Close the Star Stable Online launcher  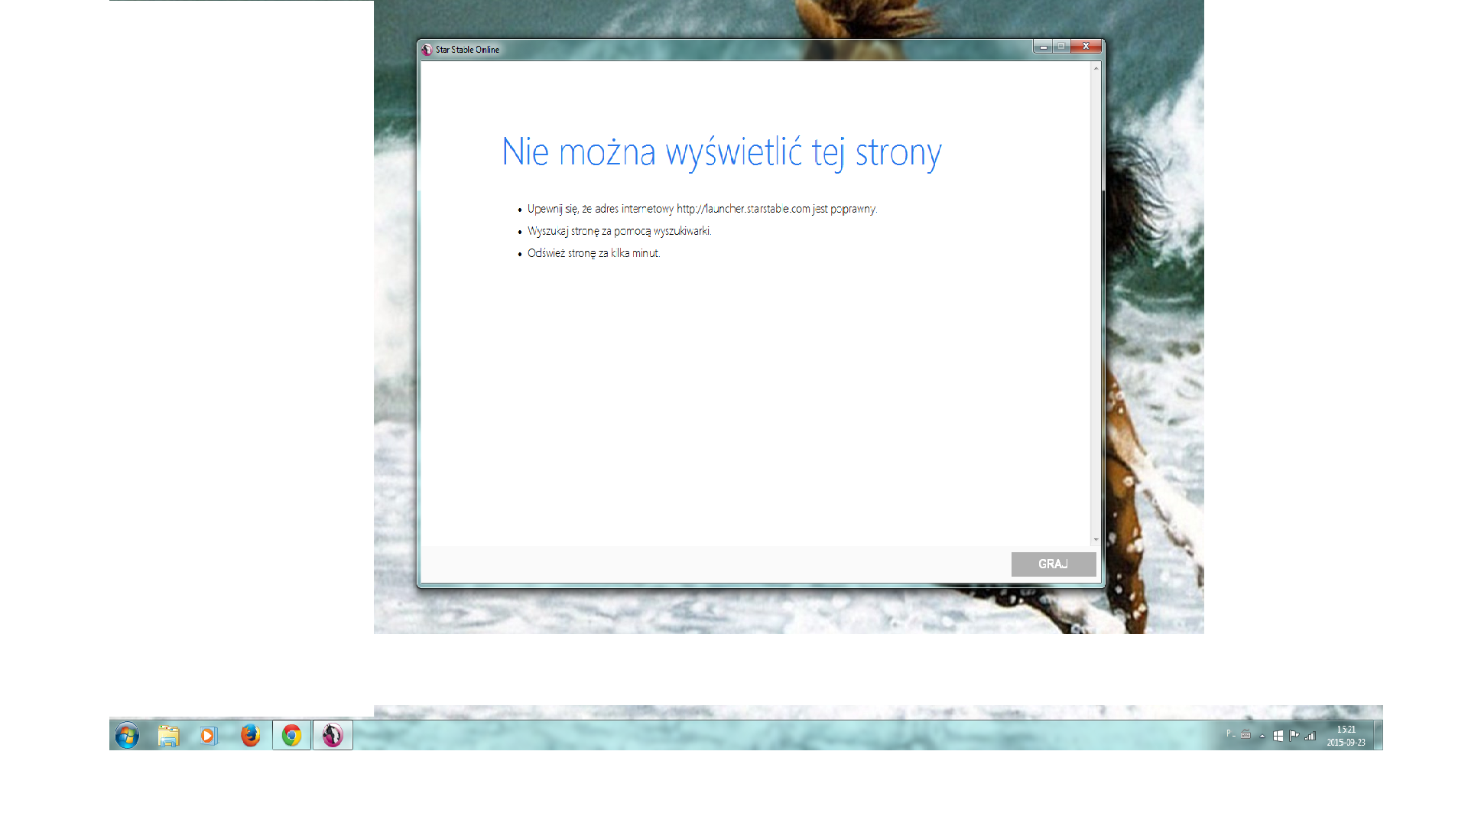1086,47
